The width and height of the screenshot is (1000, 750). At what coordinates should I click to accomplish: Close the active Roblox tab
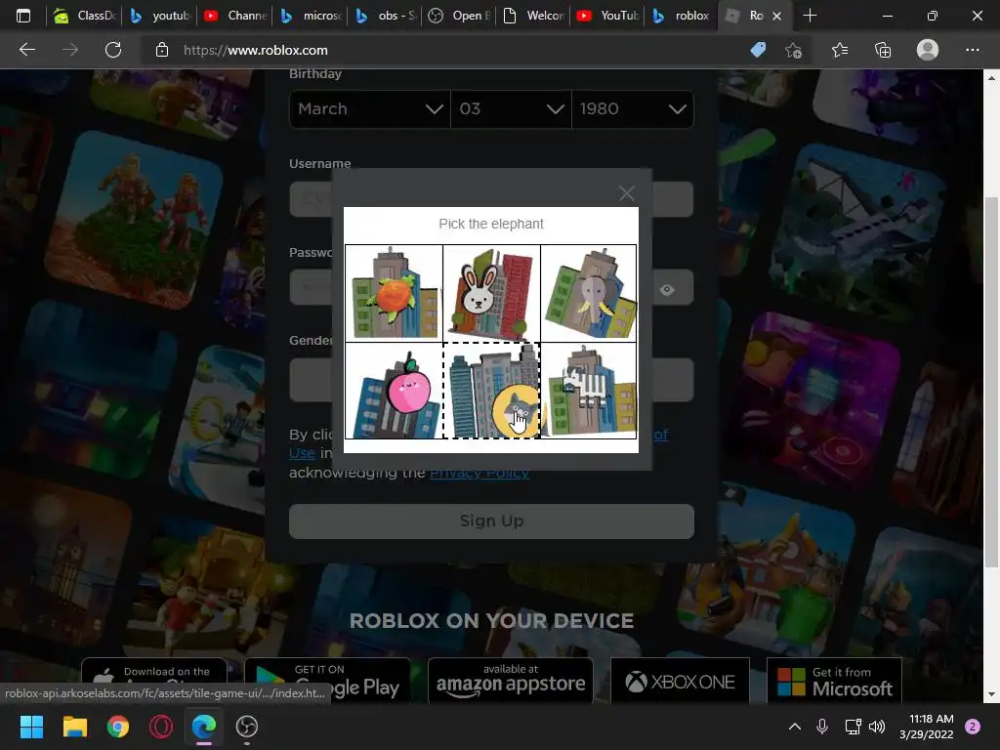(x=776, y=16)
